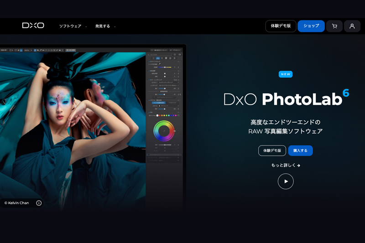Click the RAW 写真編集ソフトウェア tagline
Viewport: 365px width, 243px height.
coord(286,131)
